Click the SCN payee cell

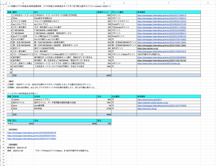coord(23,109)
